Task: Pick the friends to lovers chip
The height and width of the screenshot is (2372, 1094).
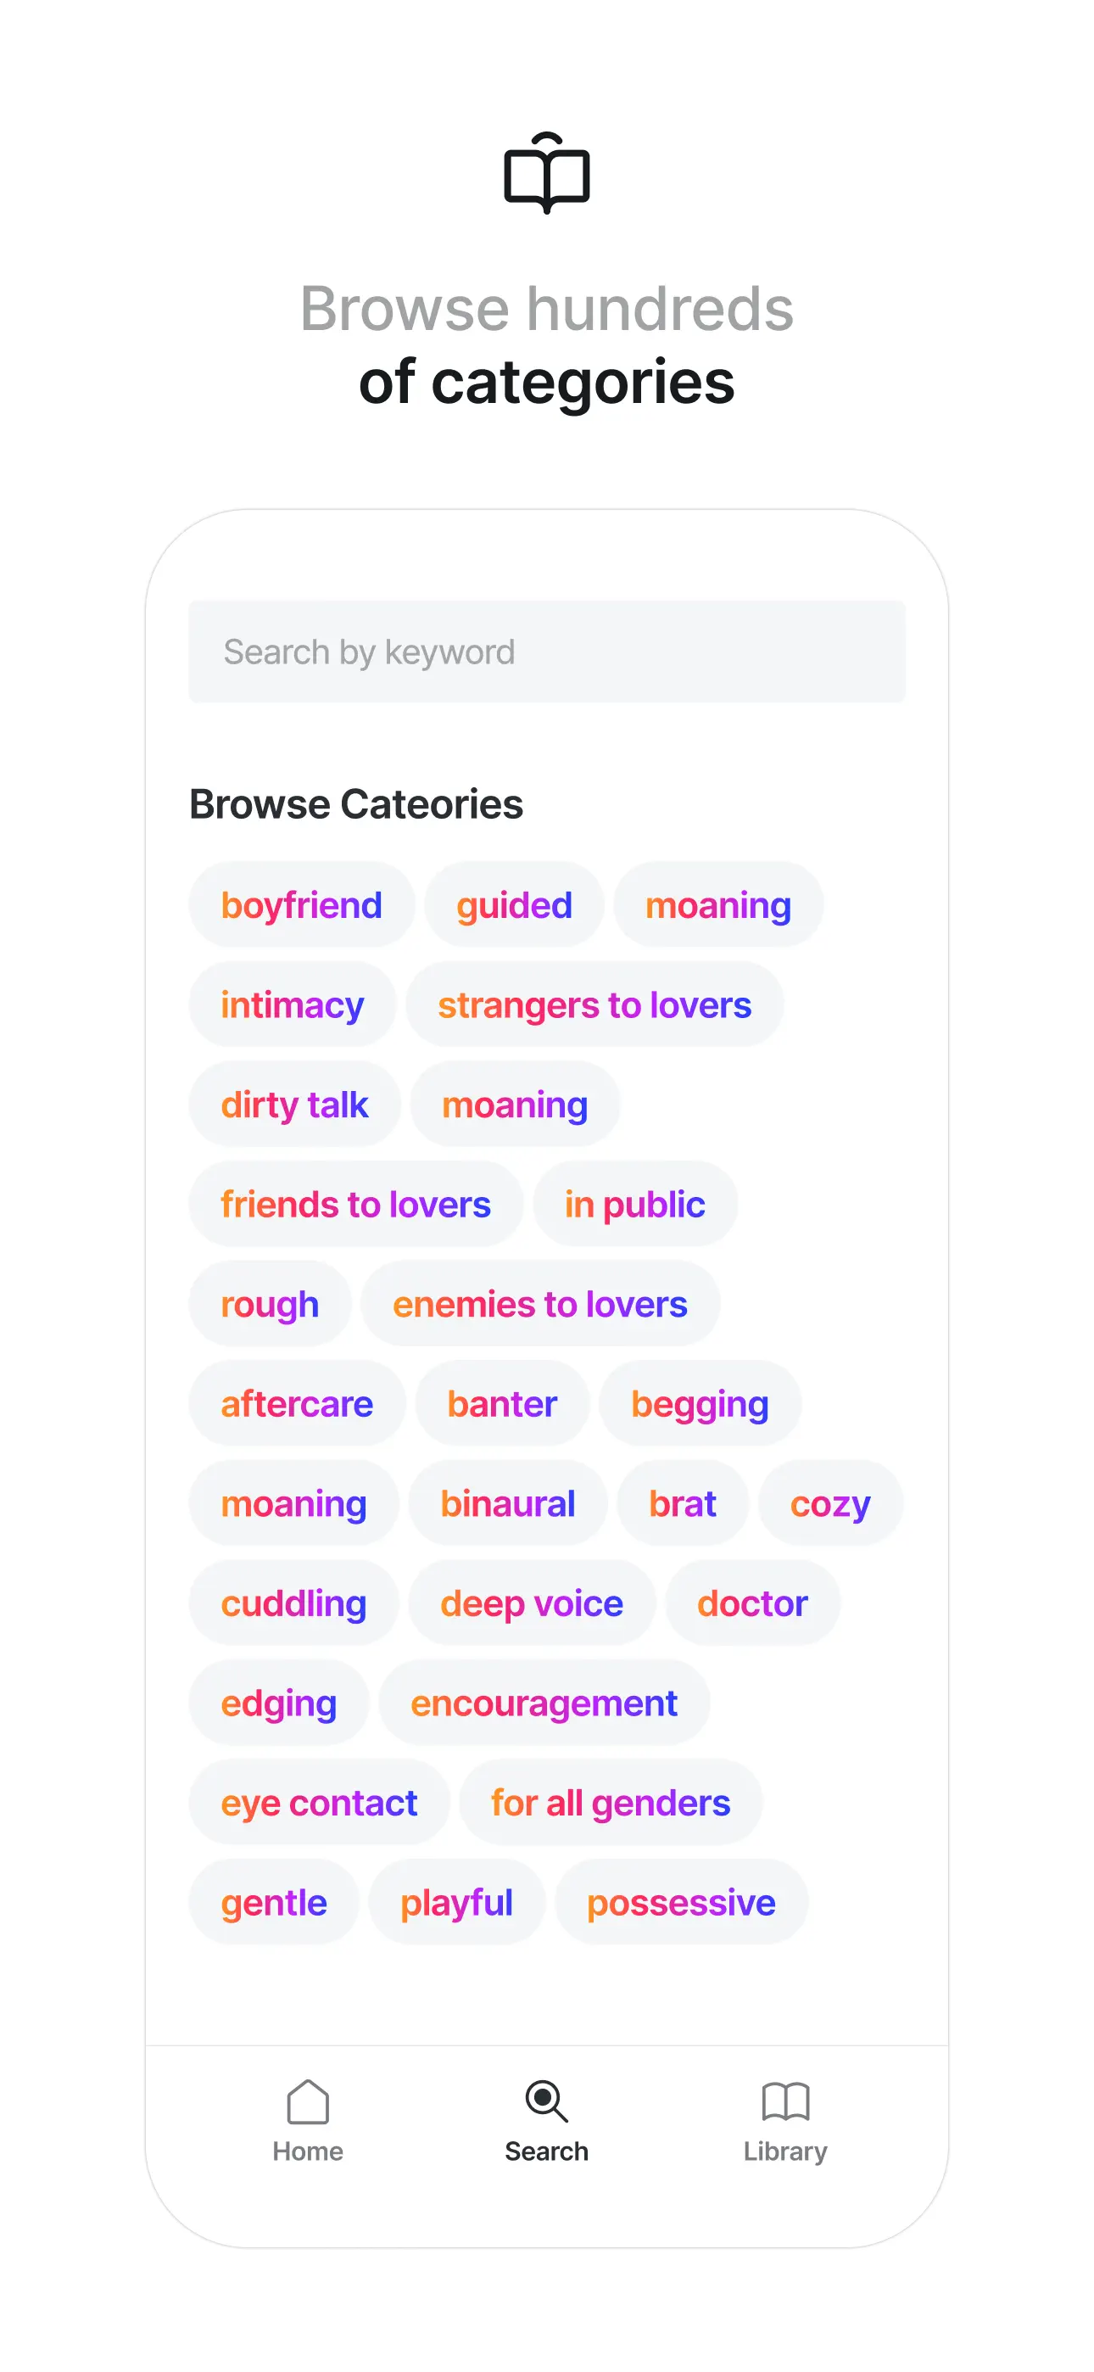Action: pyautogui.click(x=355, y=1205)
